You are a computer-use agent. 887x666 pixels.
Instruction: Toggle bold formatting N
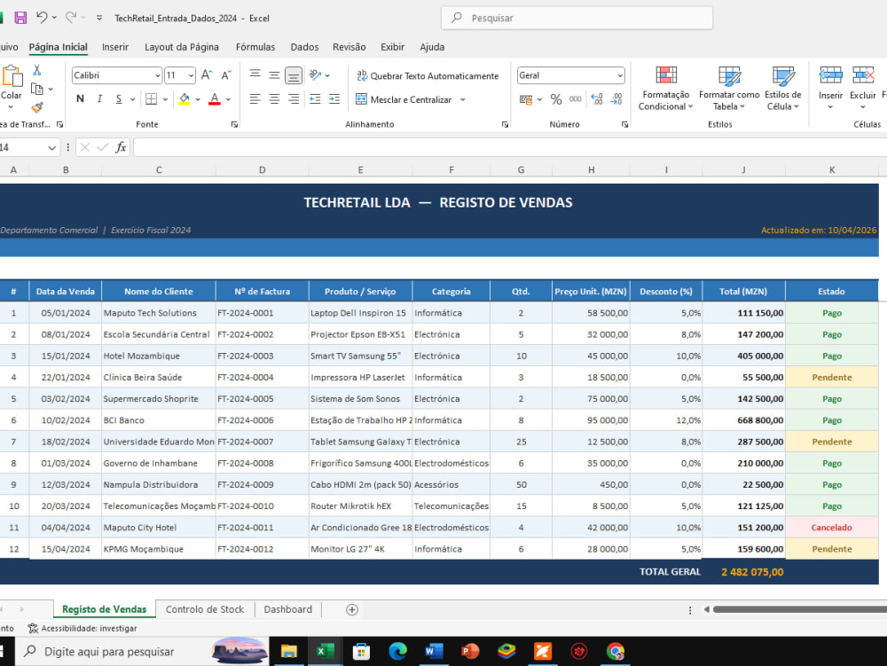tap(81, 99)
